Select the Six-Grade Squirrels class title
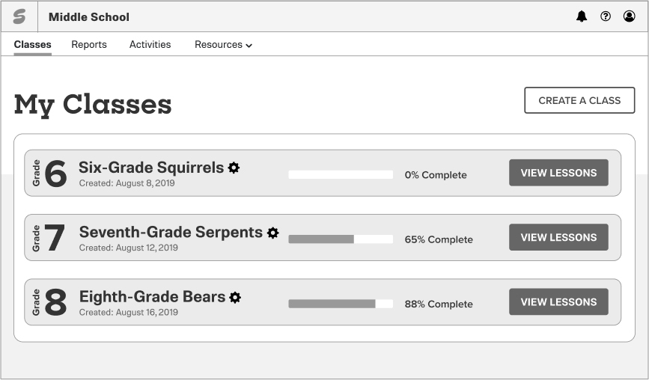Image resolution: width=649 pixels, height=380 pixels. pos(151,168)
